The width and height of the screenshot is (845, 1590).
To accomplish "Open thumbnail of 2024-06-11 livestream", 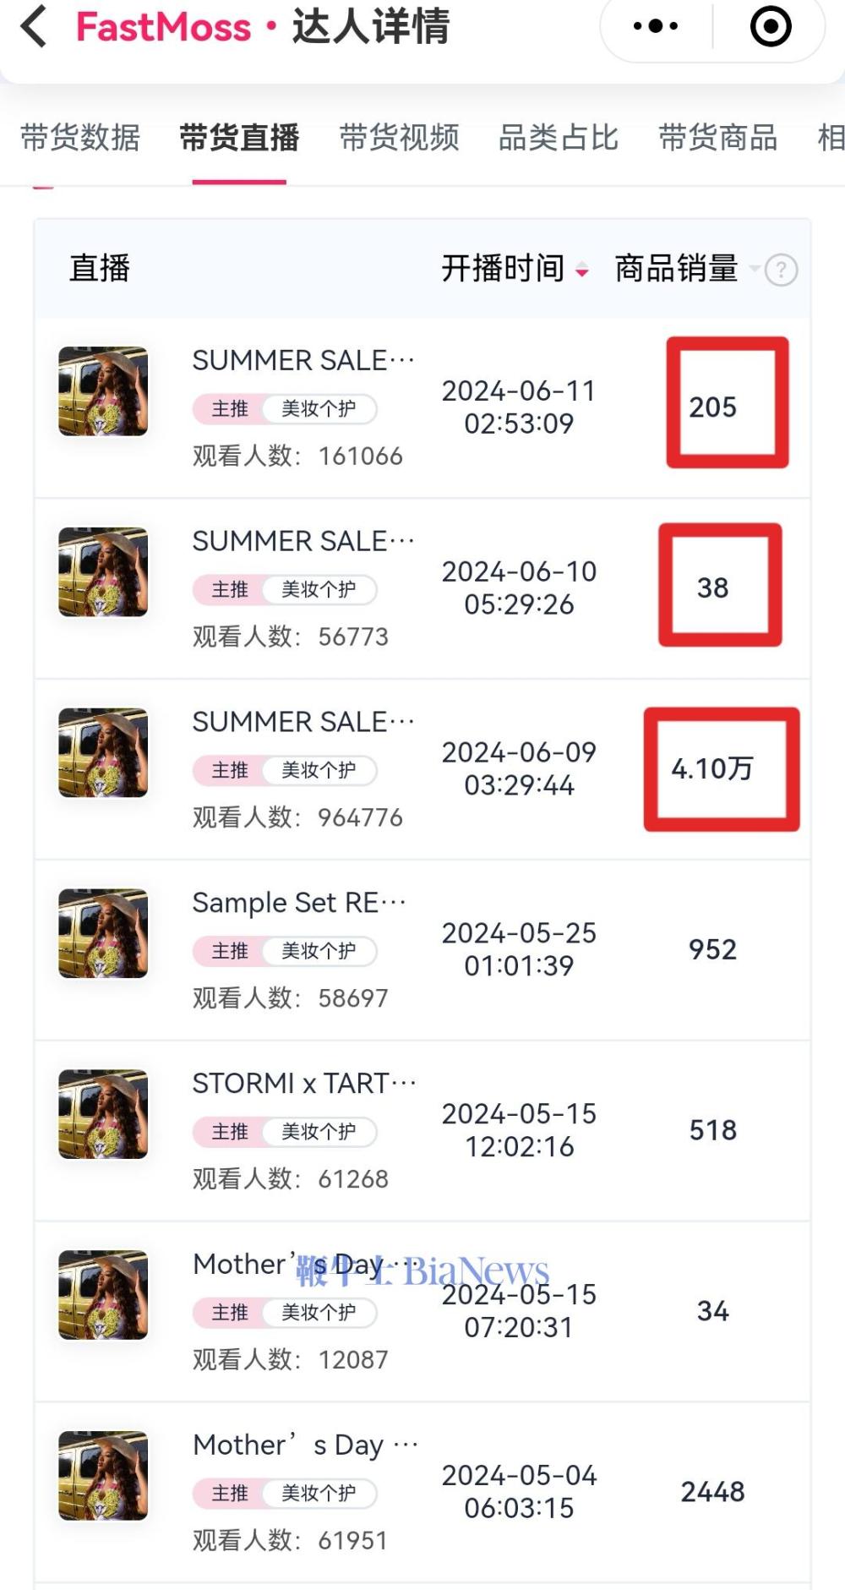I will click(x=103, y=391).
